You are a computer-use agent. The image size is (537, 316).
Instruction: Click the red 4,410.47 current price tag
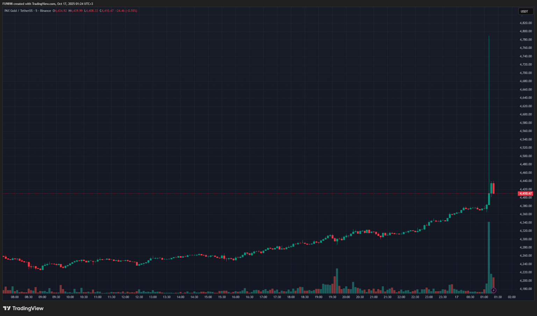[x=525, y=193]
